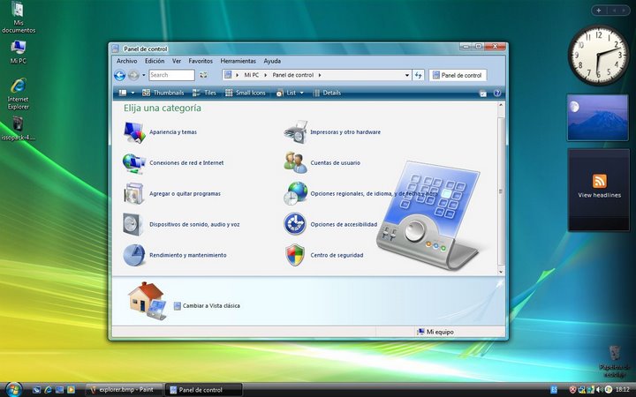Switch to Thumbnails view
This screenshot has height=397, width=636.
click(163, 94)
